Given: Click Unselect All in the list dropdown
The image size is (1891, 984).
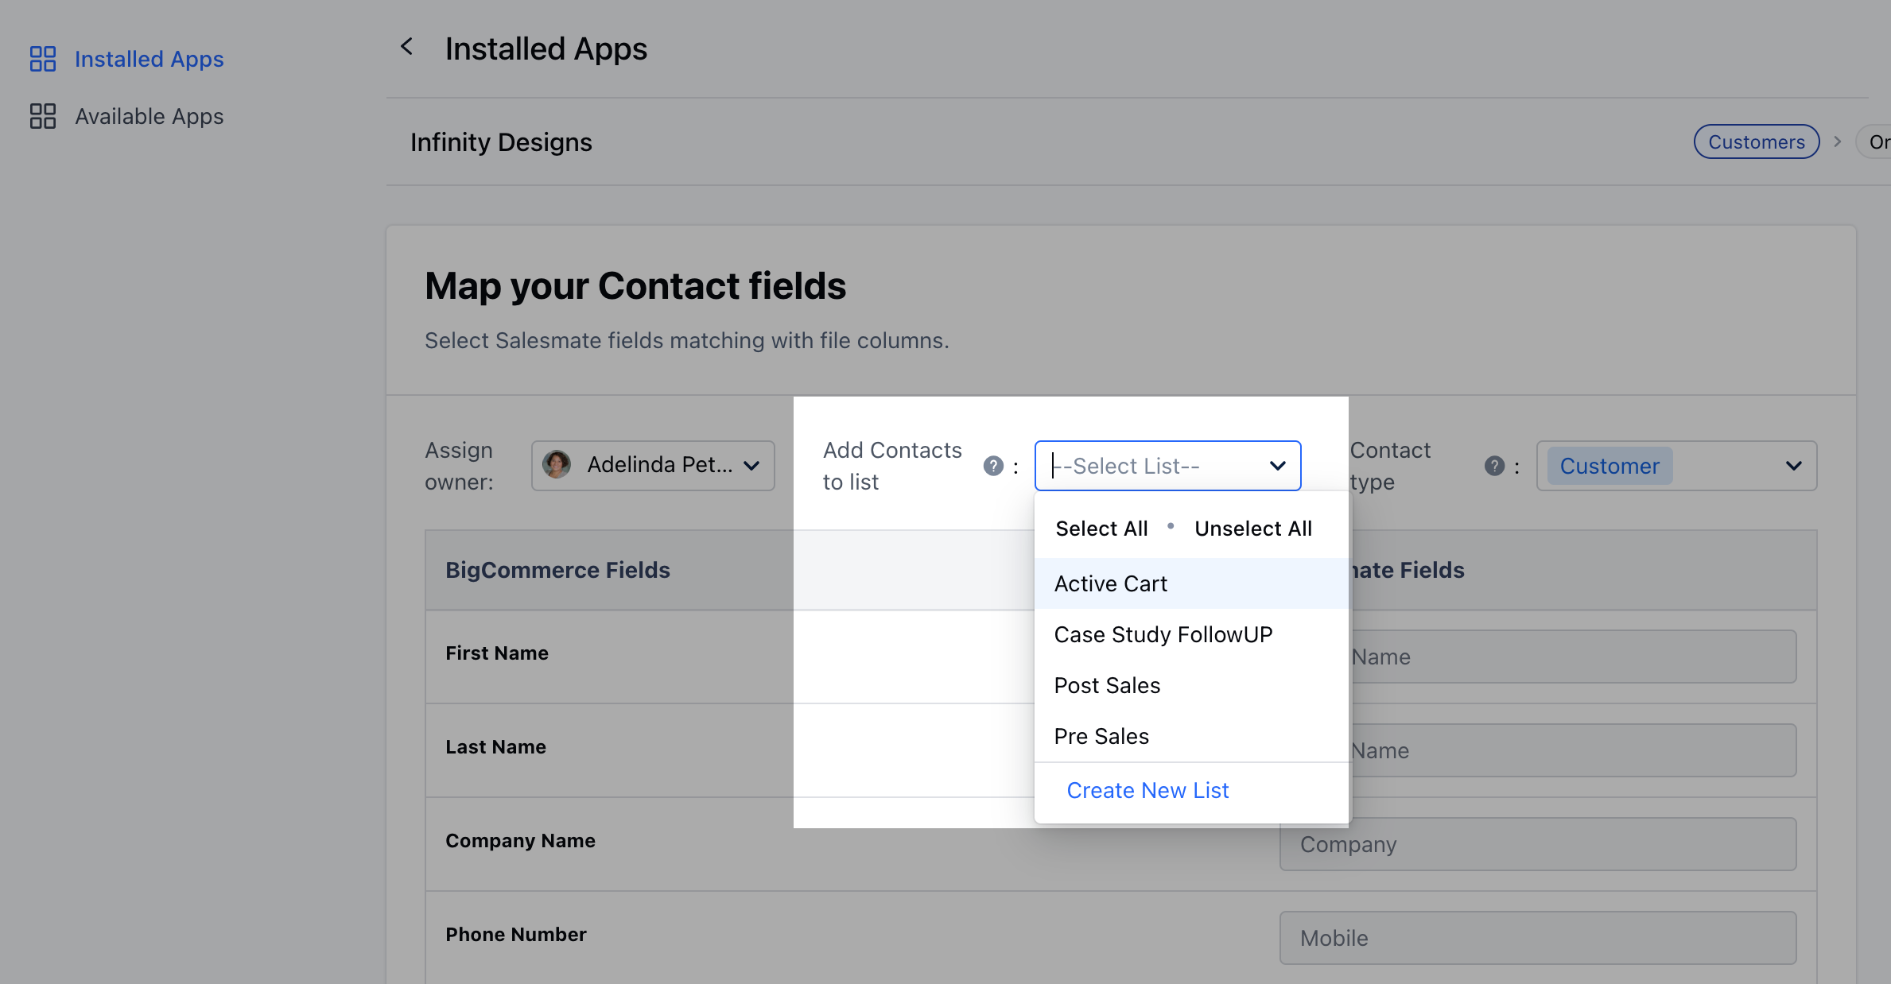Looking at the screenshot, I should point(1253,529).
